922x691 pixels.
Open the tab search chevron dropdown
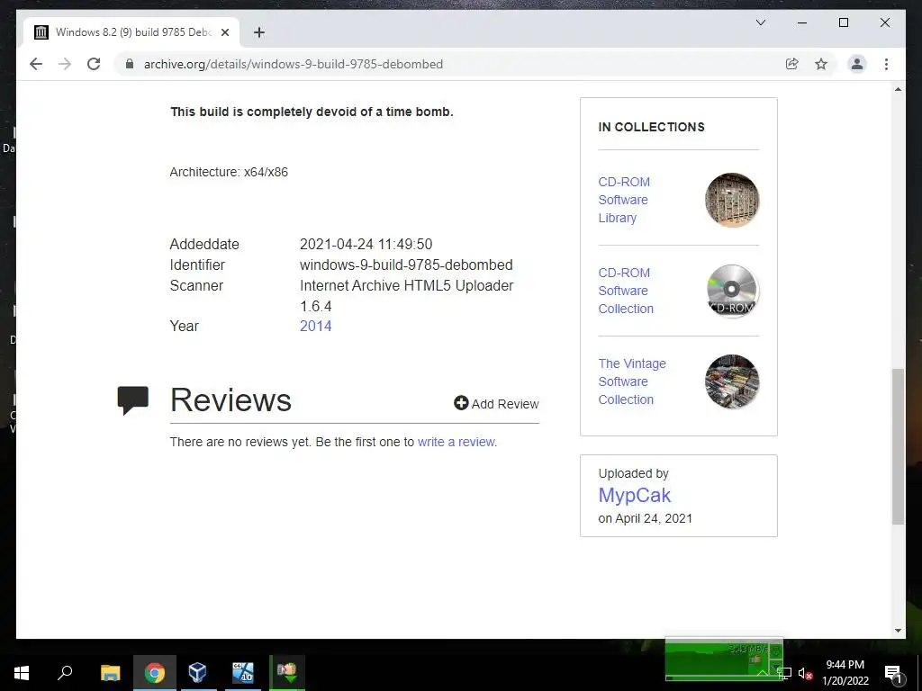click(x=760, y=22)
